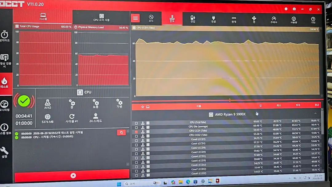332x187 pixels.
Task: Open Settings via the wrench icon
Action: (5, 152)
